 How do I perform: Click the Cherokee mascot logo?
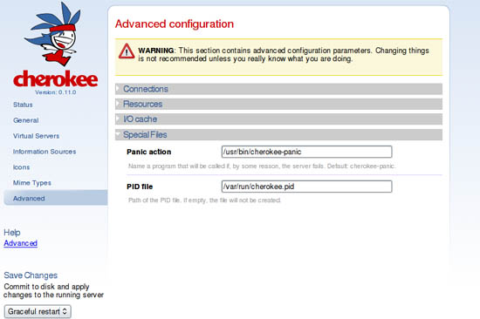(x=53, y=34)
